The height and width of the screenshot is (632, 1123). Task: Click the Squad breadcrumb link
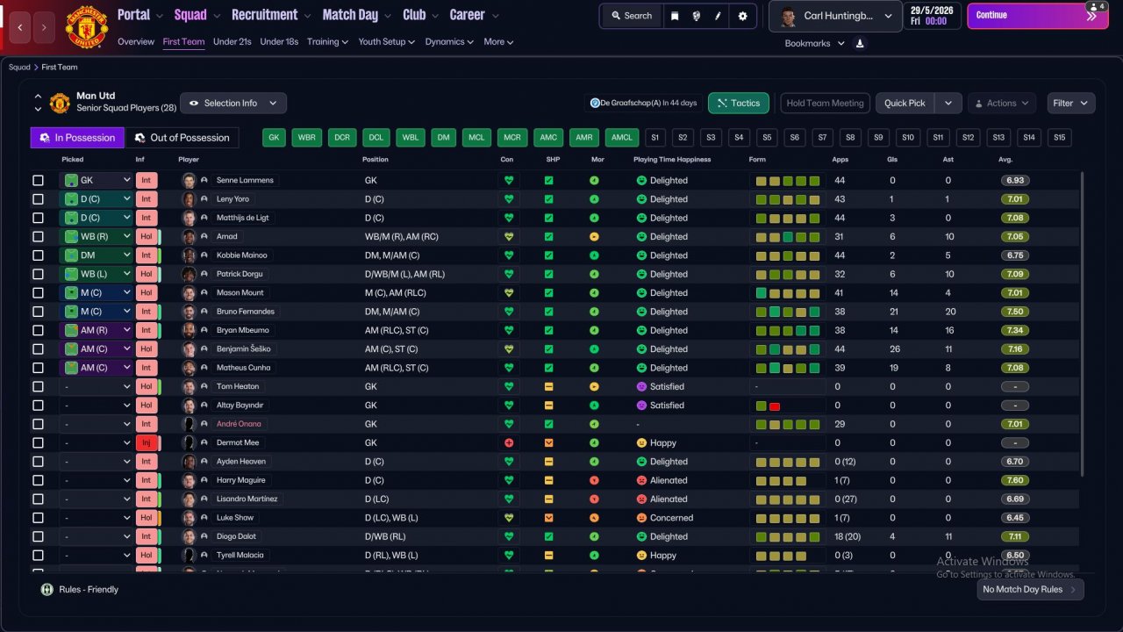click(x=19, y=68)
